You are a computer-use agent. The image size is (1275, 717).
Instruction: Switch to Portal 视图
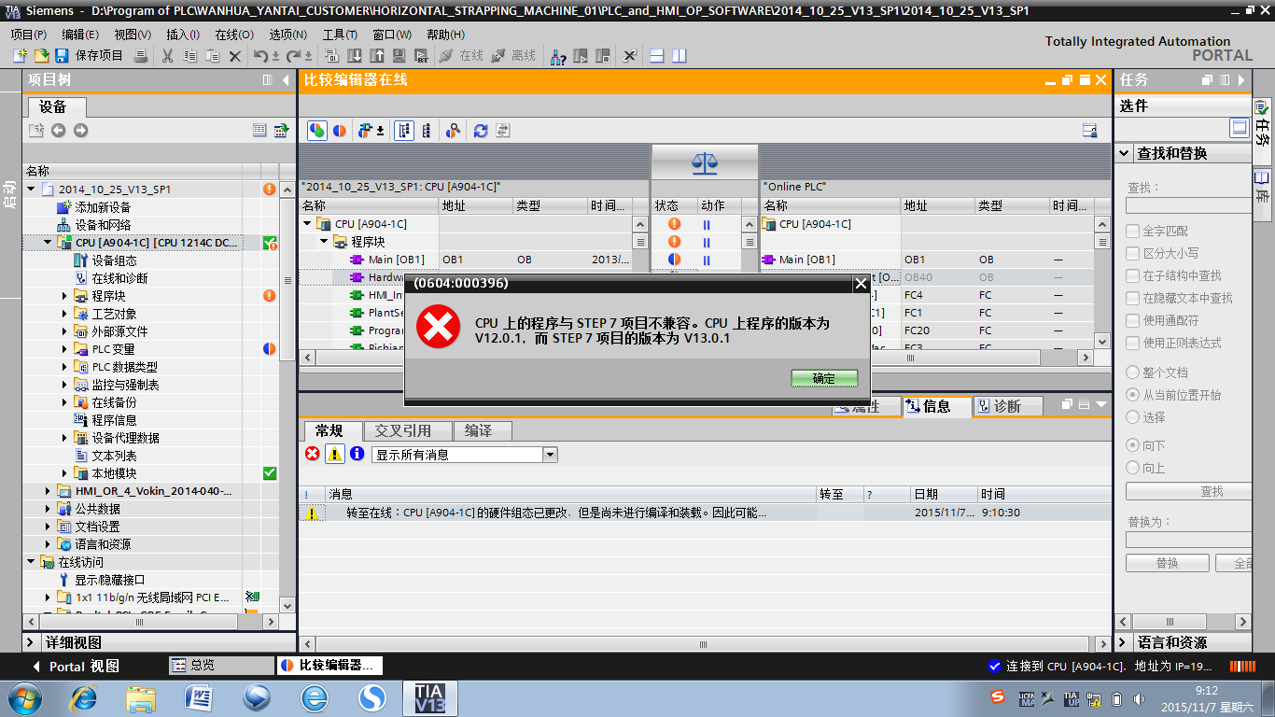click(x=76, y=666)
